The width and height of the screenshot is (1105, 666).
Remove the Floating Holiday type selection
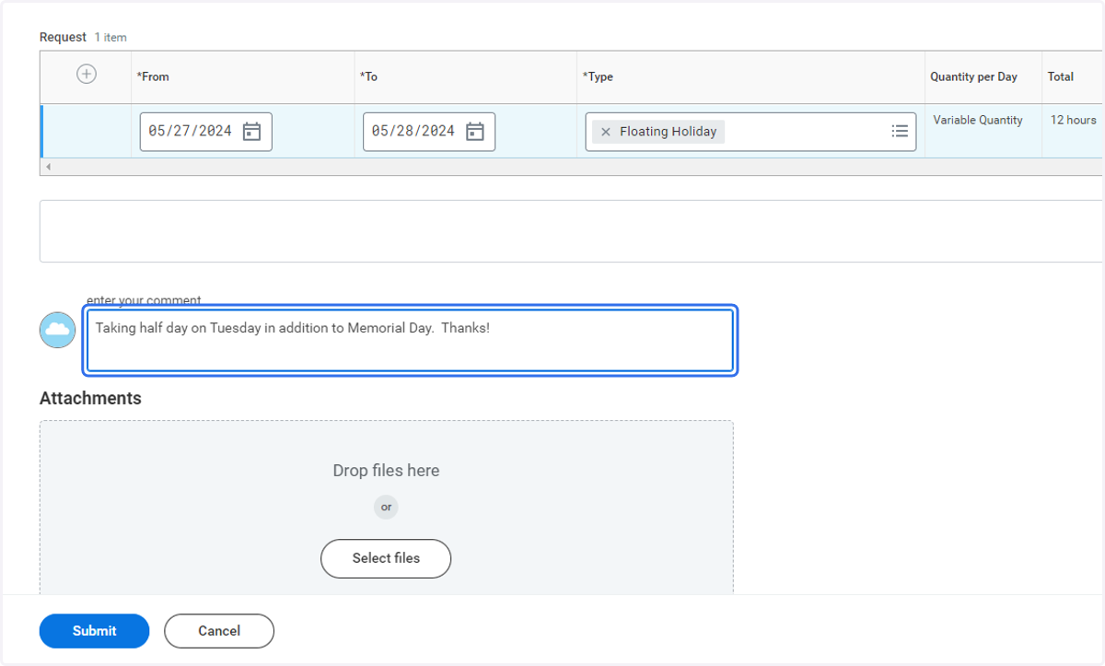[x=605, y=132]
